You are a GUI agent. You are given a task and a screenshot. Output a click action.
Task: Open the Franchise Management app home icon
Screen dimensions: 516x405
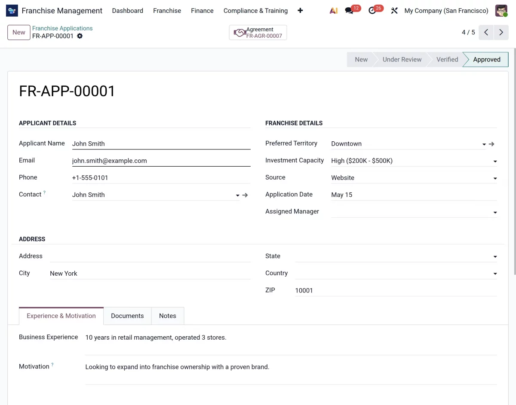pyautogui.click(x=12, y=10)
